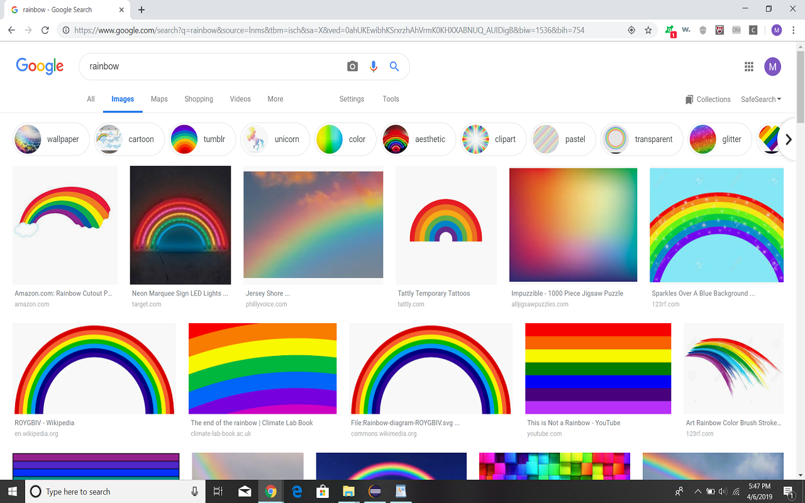Show more suggestion chips with the right arrow
The image size is (805, 503).
[x=788, y=140]
